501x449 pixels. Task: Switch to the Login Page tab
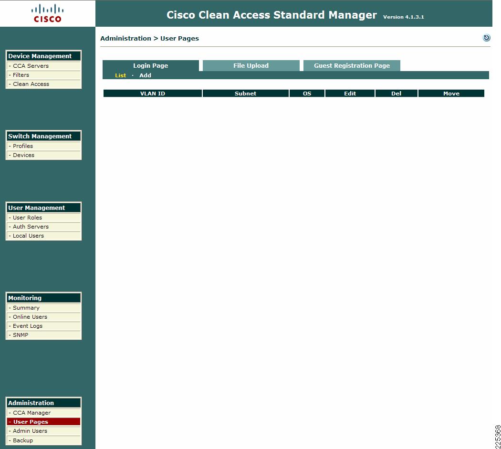pyautogui.click(x=150, y=65)
